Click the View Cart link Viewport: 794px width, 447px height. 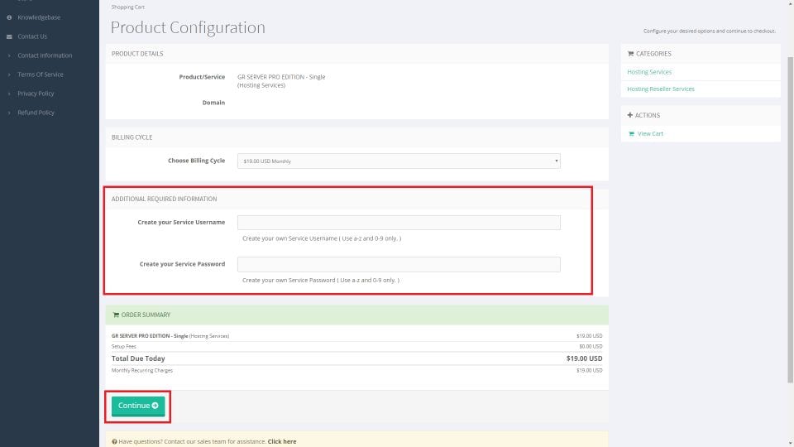[650, 134]
